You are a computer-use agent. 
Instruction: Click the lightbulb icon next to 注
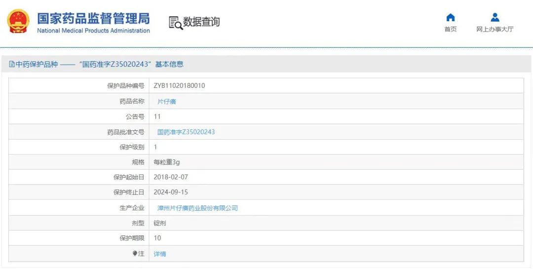point(135,254)
